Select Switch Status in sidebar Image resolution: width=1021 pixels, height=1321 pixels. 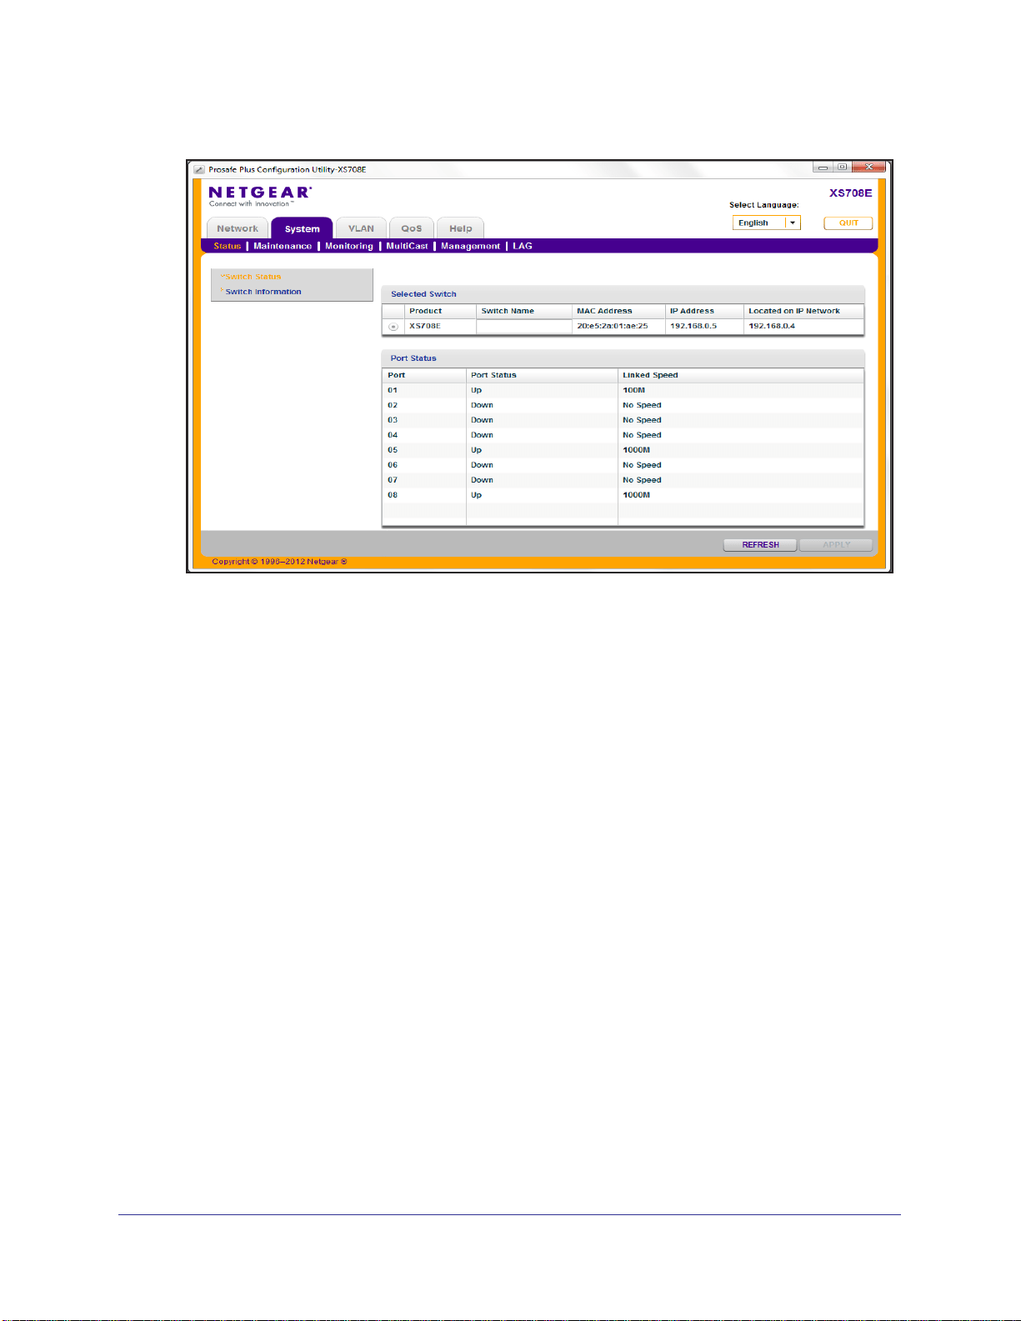[253, 277]
